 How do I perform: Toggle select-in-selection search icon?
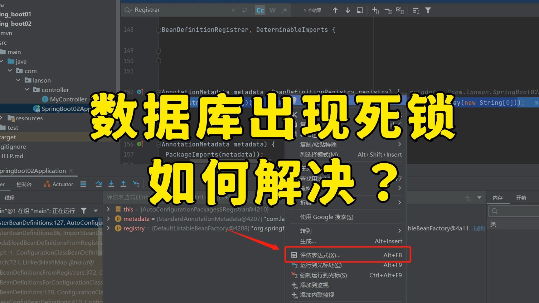click(x=360, y=10)
